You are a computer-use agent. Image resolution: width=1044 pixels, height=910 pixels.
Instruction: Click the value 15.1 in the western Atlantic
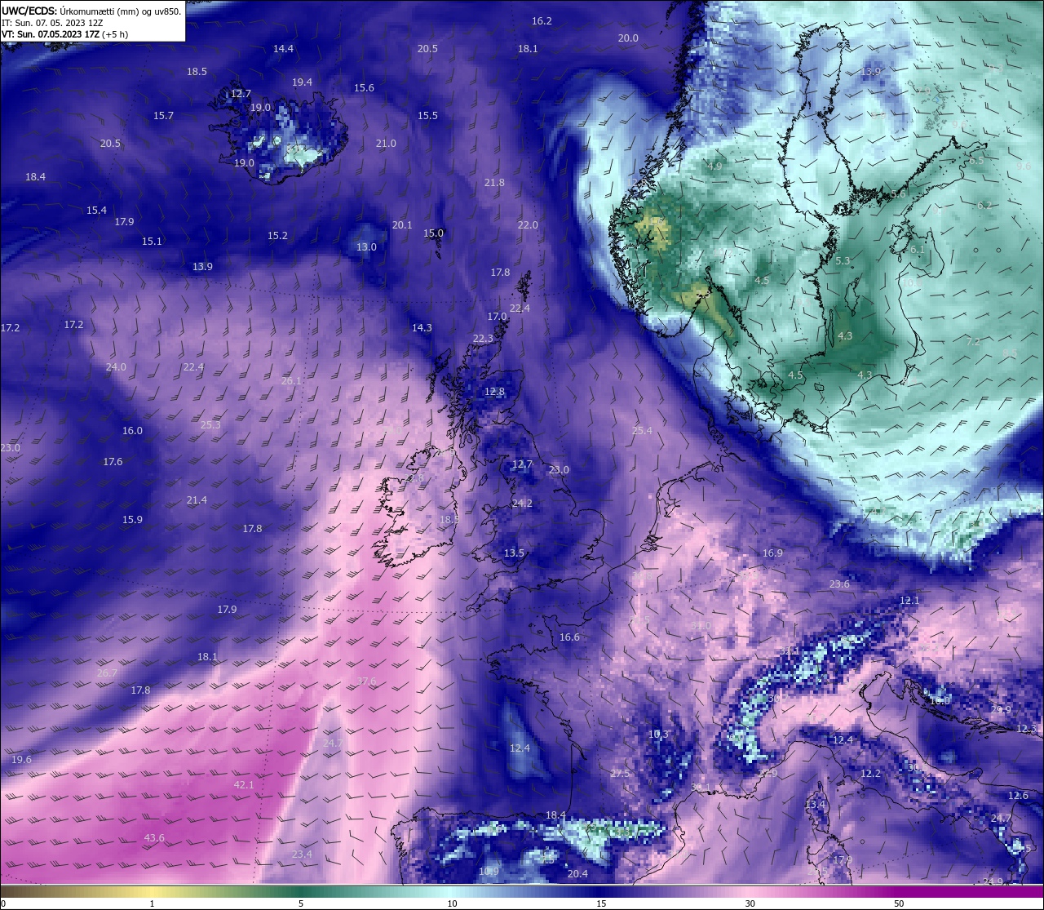tap(152, 242)
